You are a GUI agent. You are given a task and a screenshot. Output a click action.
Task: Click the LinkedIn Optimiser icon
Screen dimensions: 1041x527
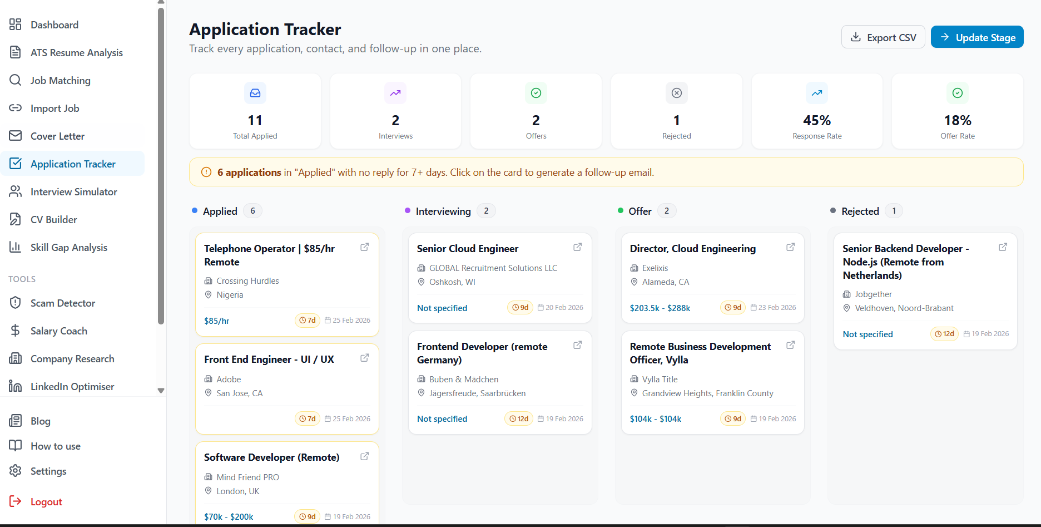click(16, 386)
